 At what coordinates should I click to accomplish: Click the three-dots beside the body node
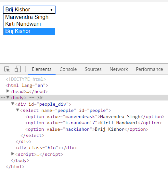tap(3, 98)
